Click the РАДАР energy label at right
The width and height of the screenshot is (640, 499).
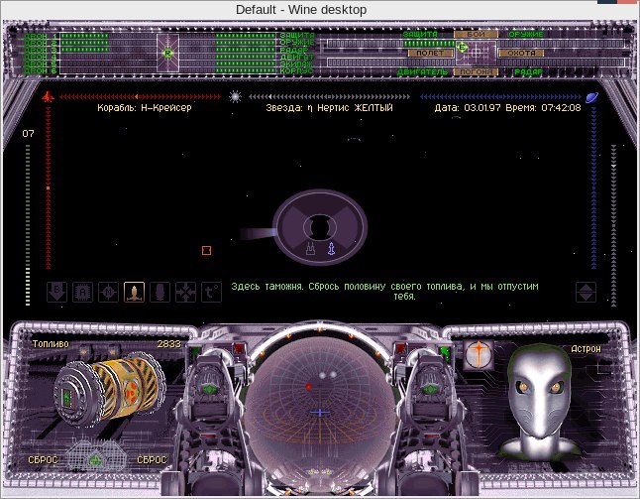[528, 72]
